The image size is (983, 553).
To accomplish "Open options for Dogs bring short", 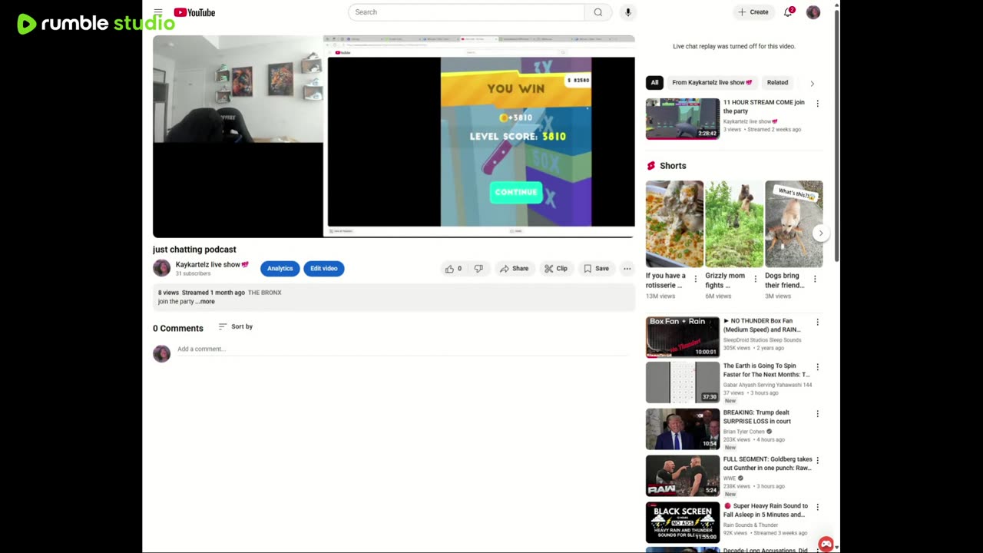I will point(815,279).
